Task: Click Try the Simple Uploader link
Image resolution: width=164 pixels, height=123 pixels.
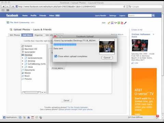Action: (x=78, y=107)
